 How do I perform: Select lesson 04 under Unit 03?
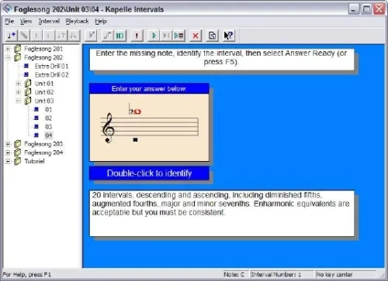(48, 135)
